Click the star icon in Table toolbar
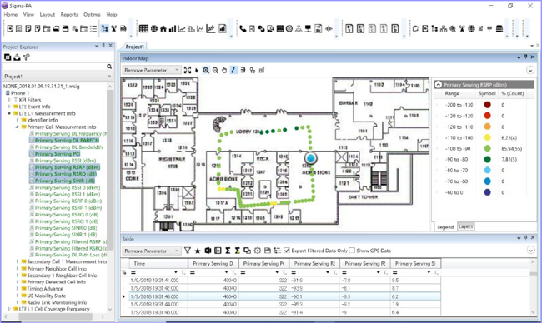This screenshot has height=323, width=542. click(198, 251)
